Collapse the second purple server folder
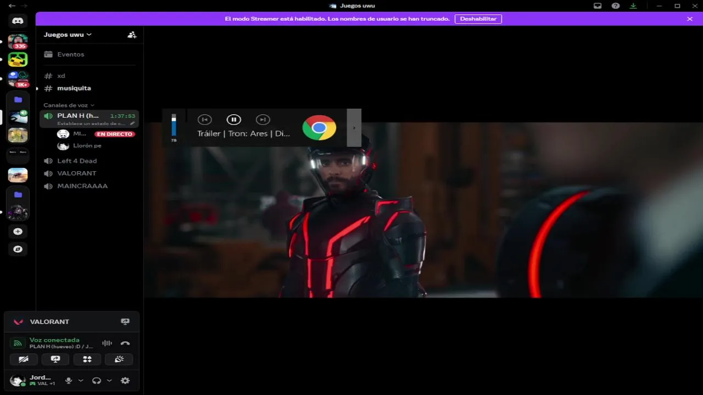This screenshot has height=395, width=703. 18,195
